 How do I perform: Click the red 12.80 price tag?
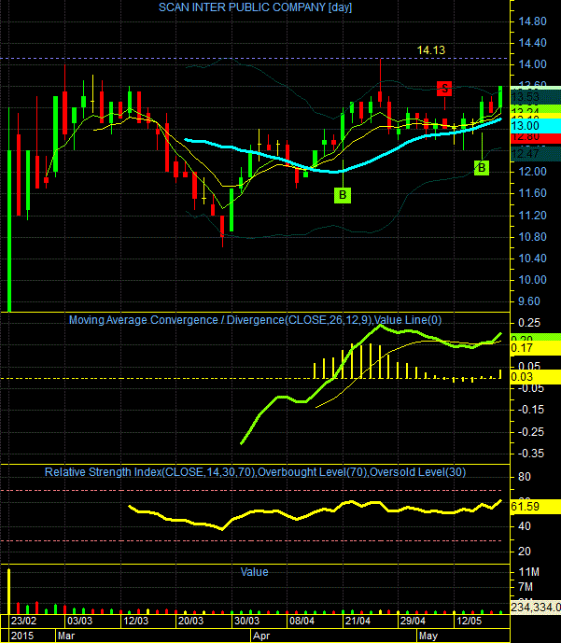pos(536,138)
